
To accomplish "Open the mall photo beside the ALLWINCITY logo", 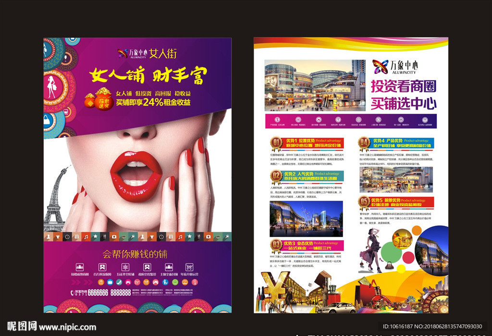I will pyautogui.click(x=315, y=85).
